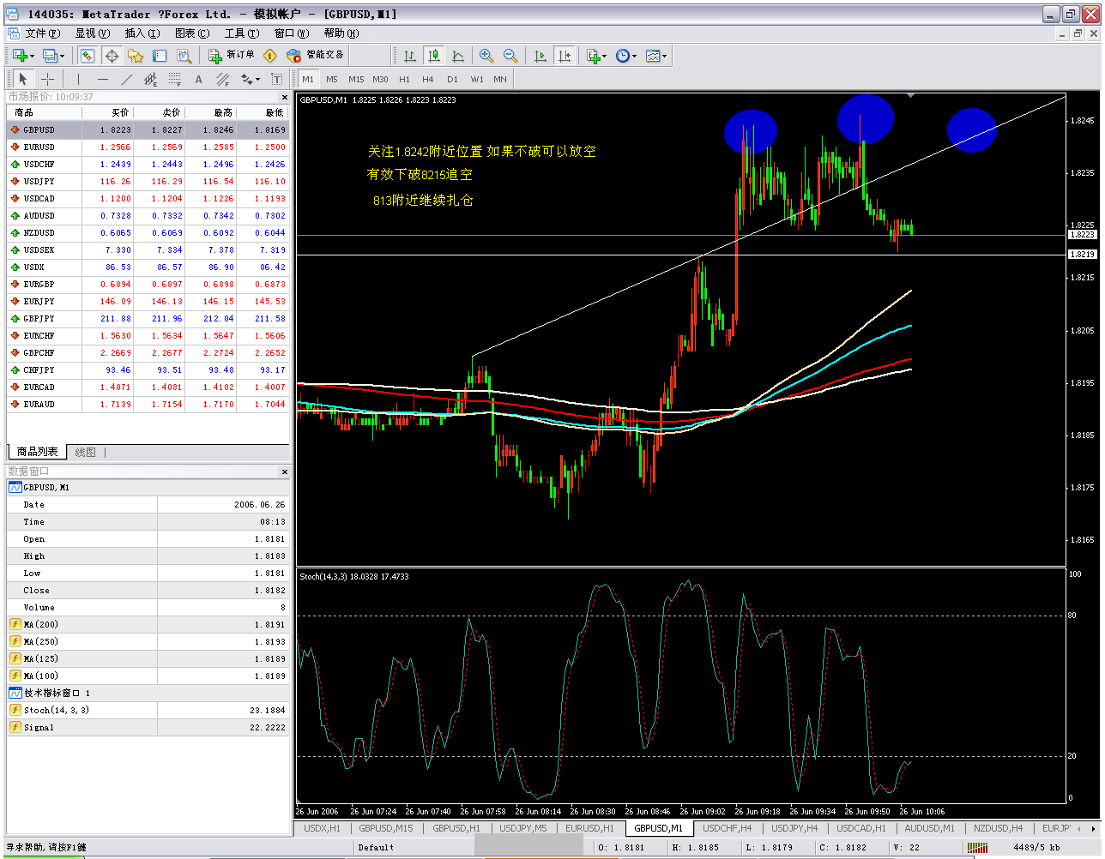This screenshot has height=859, width=1105.
Task: Click the New Chart icon
Action: pos(20,56)
